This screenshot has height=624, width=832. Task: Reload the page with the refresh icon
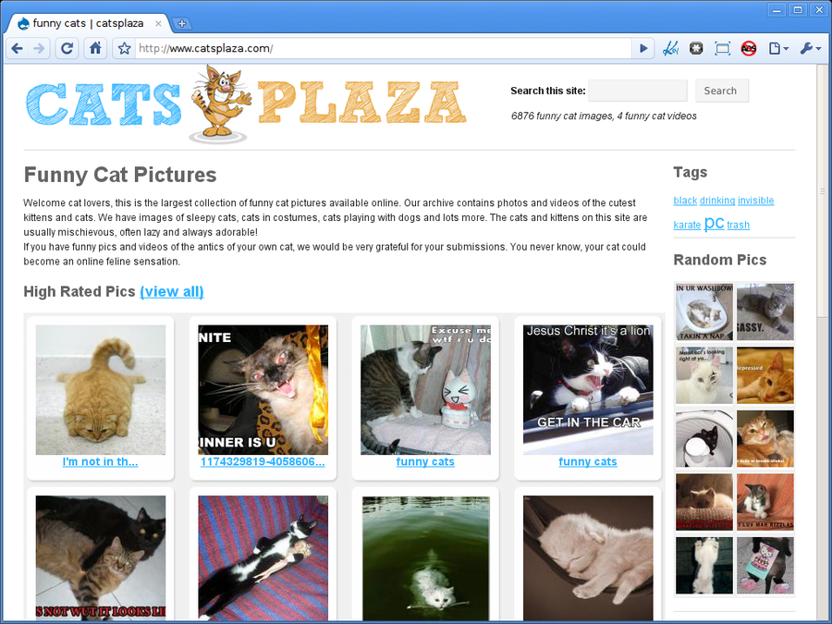[x=67, y=49]
